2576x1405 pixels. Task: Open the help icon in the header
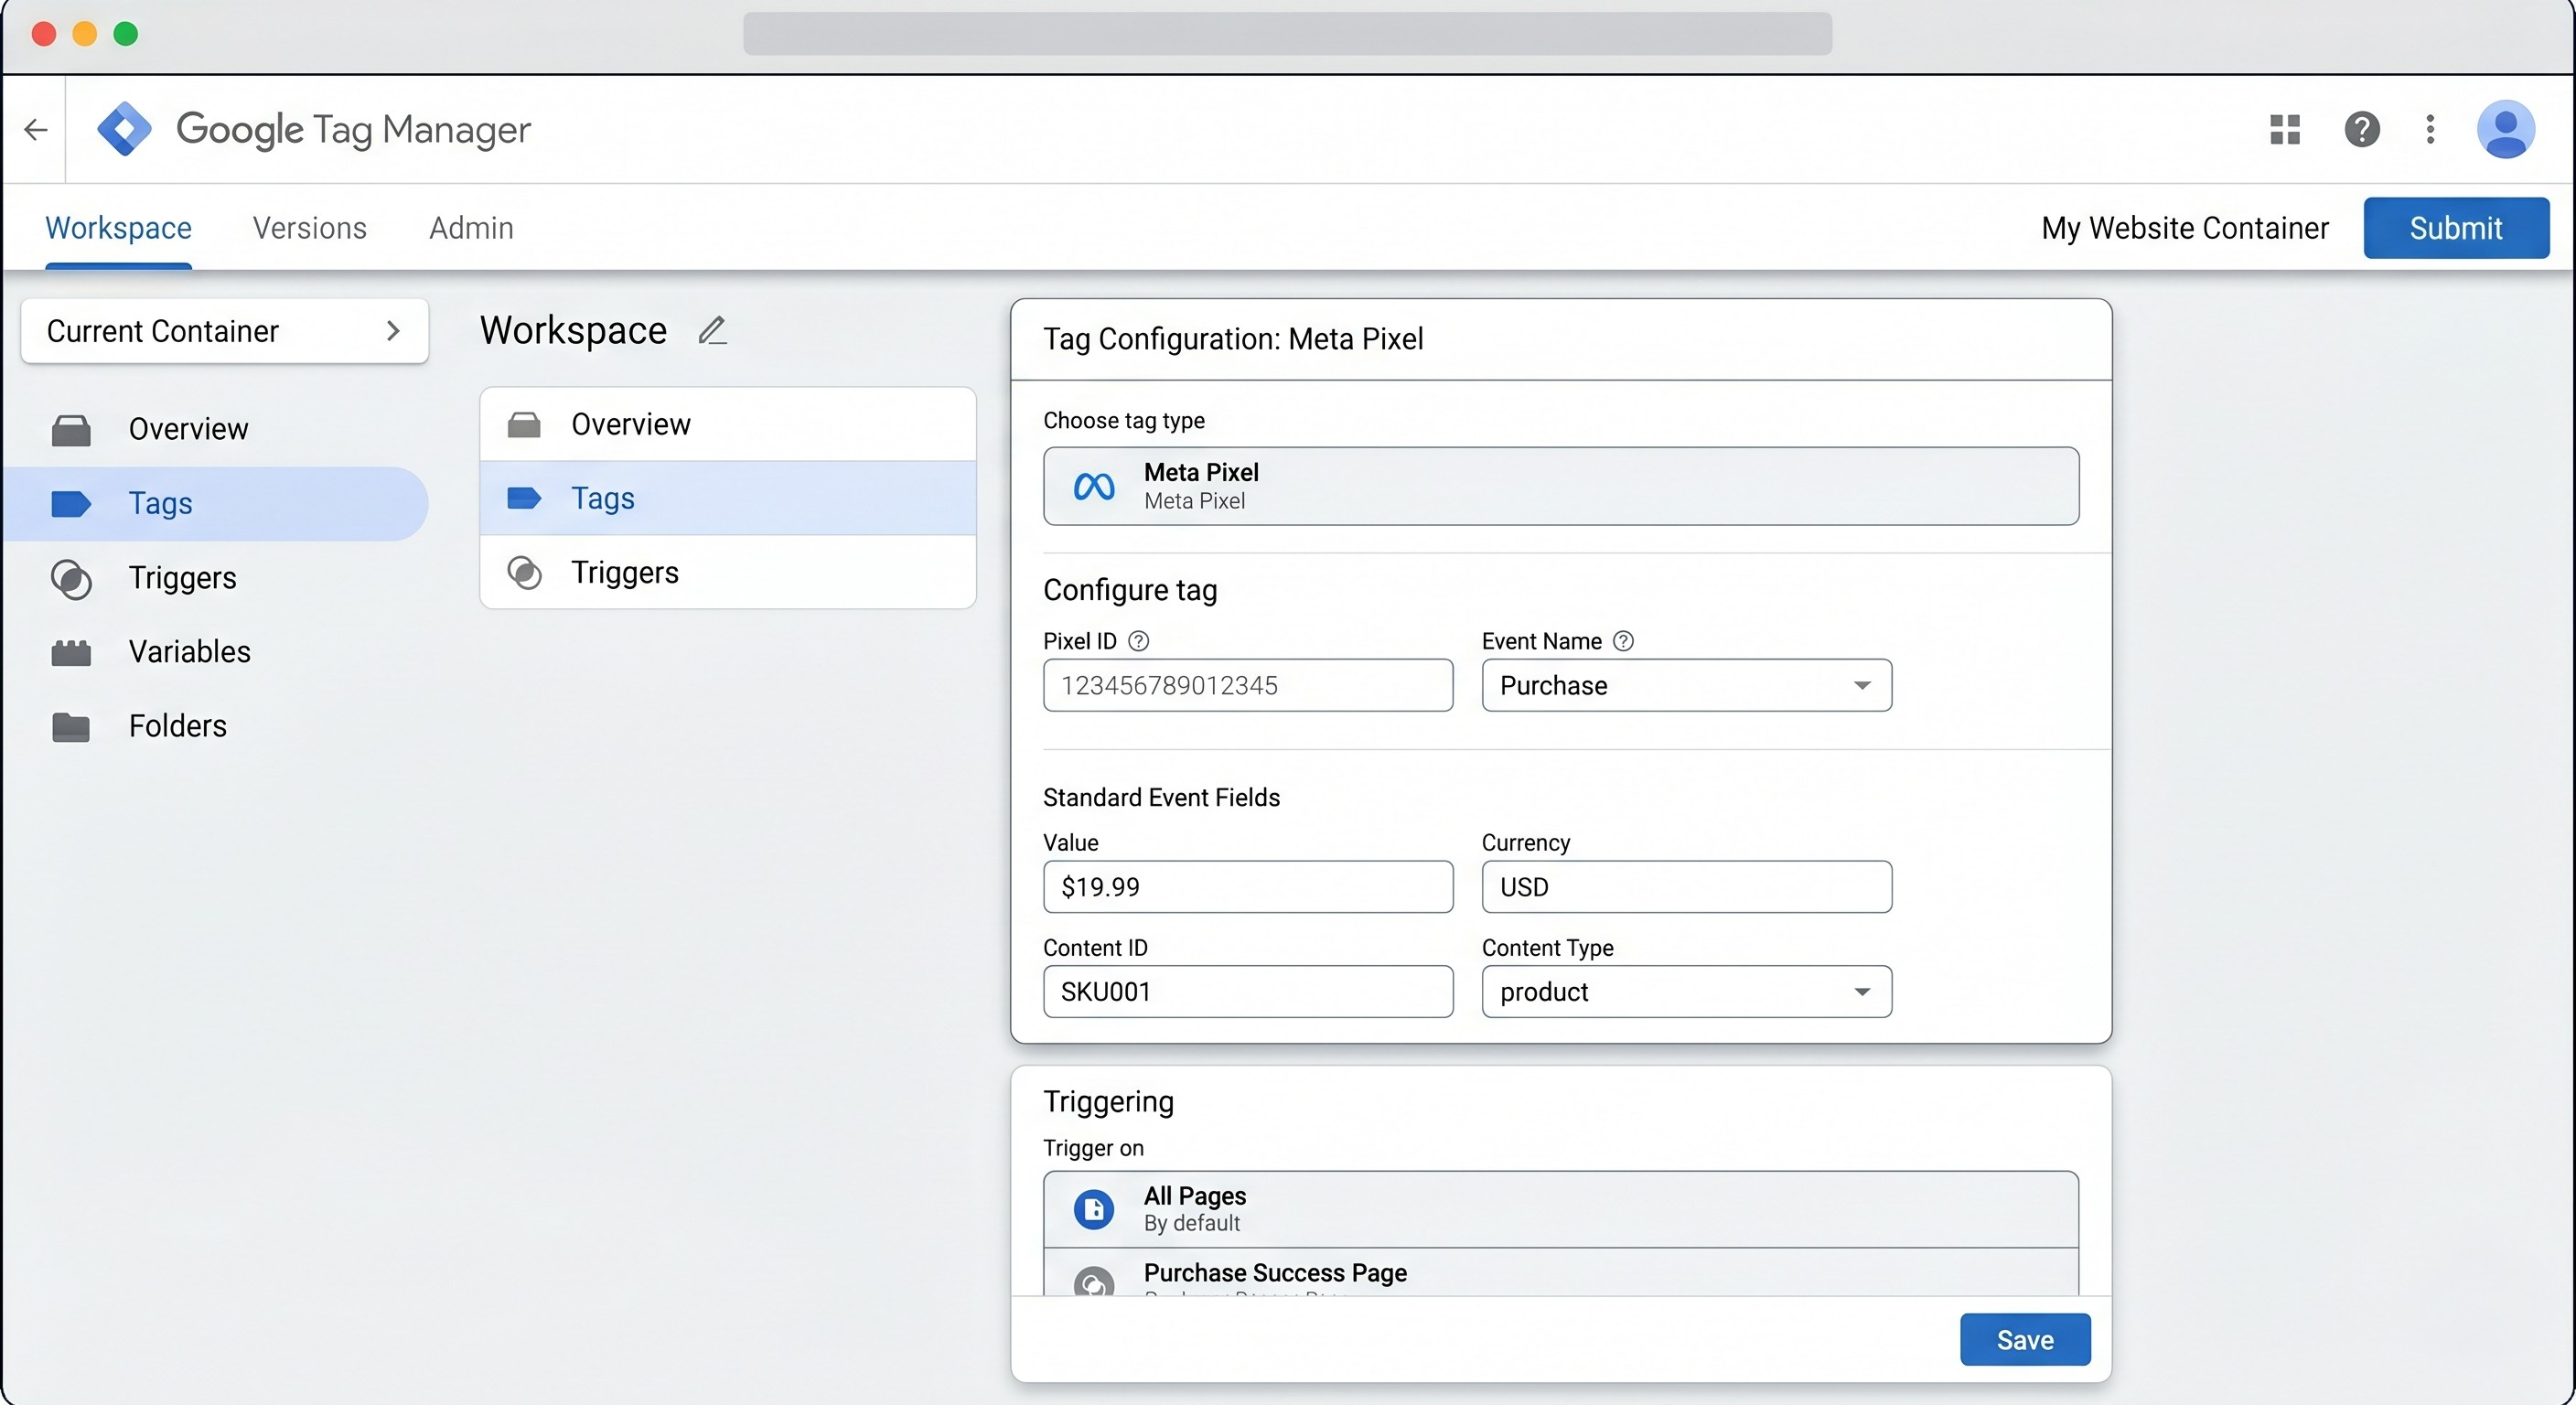tap(2362, 129)
